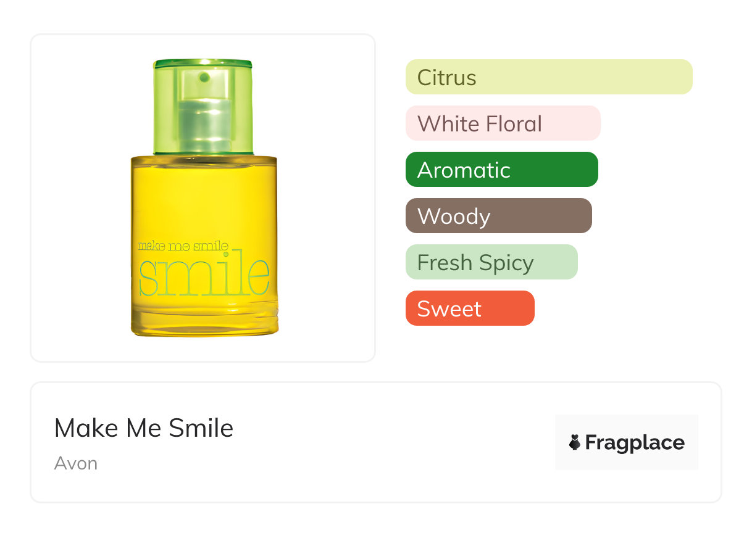Click the Fragplace wordmark text
The image size is (752, 533).
coord(635,442)
